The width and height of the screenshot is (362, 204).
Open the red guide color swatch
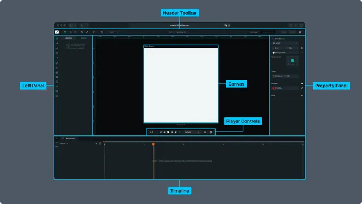click(274, 88)
